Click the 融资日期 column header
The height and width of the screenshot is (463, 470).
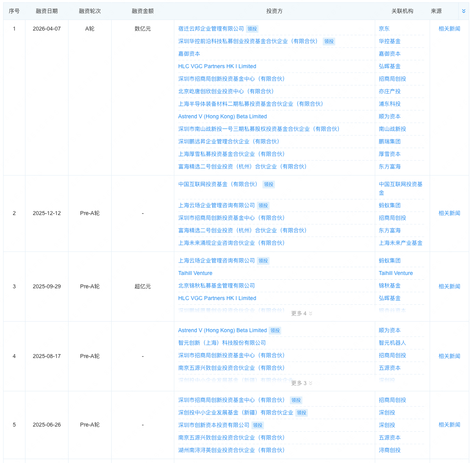point(47,11)
